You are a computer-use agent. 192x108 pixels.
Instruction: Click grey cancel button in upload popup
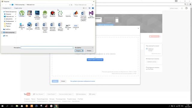[x=63, y=81]
